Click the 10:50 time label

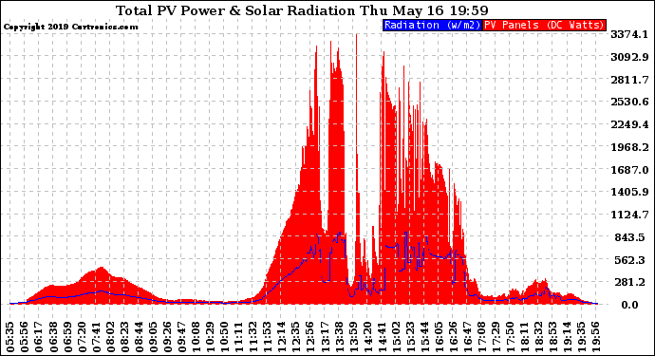click(225, 337)
